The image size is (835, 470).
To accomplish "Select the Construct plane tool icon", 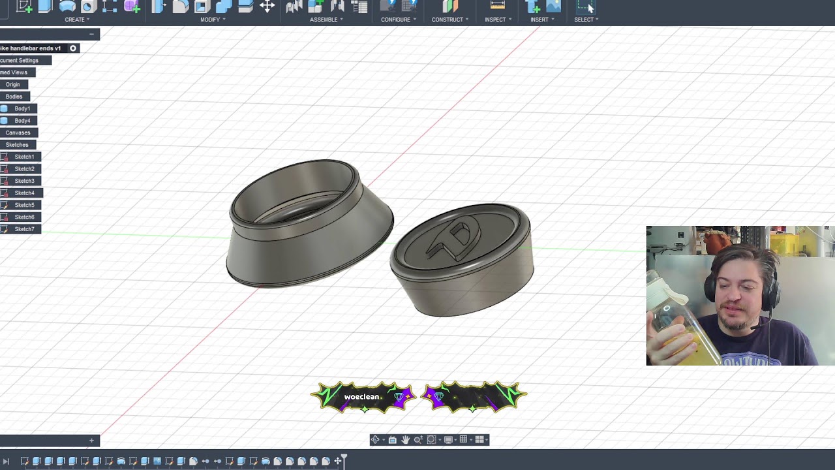I will coord(450,6).
